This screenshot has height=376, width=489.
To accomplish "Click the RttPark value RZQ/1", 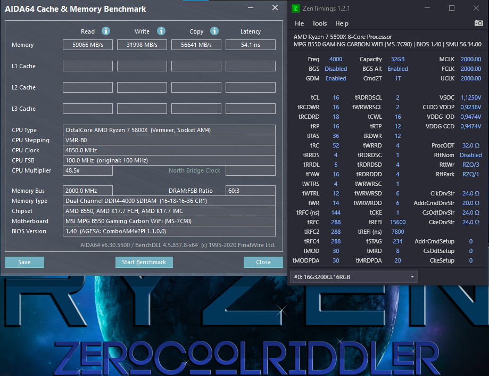I will (470, 174).
